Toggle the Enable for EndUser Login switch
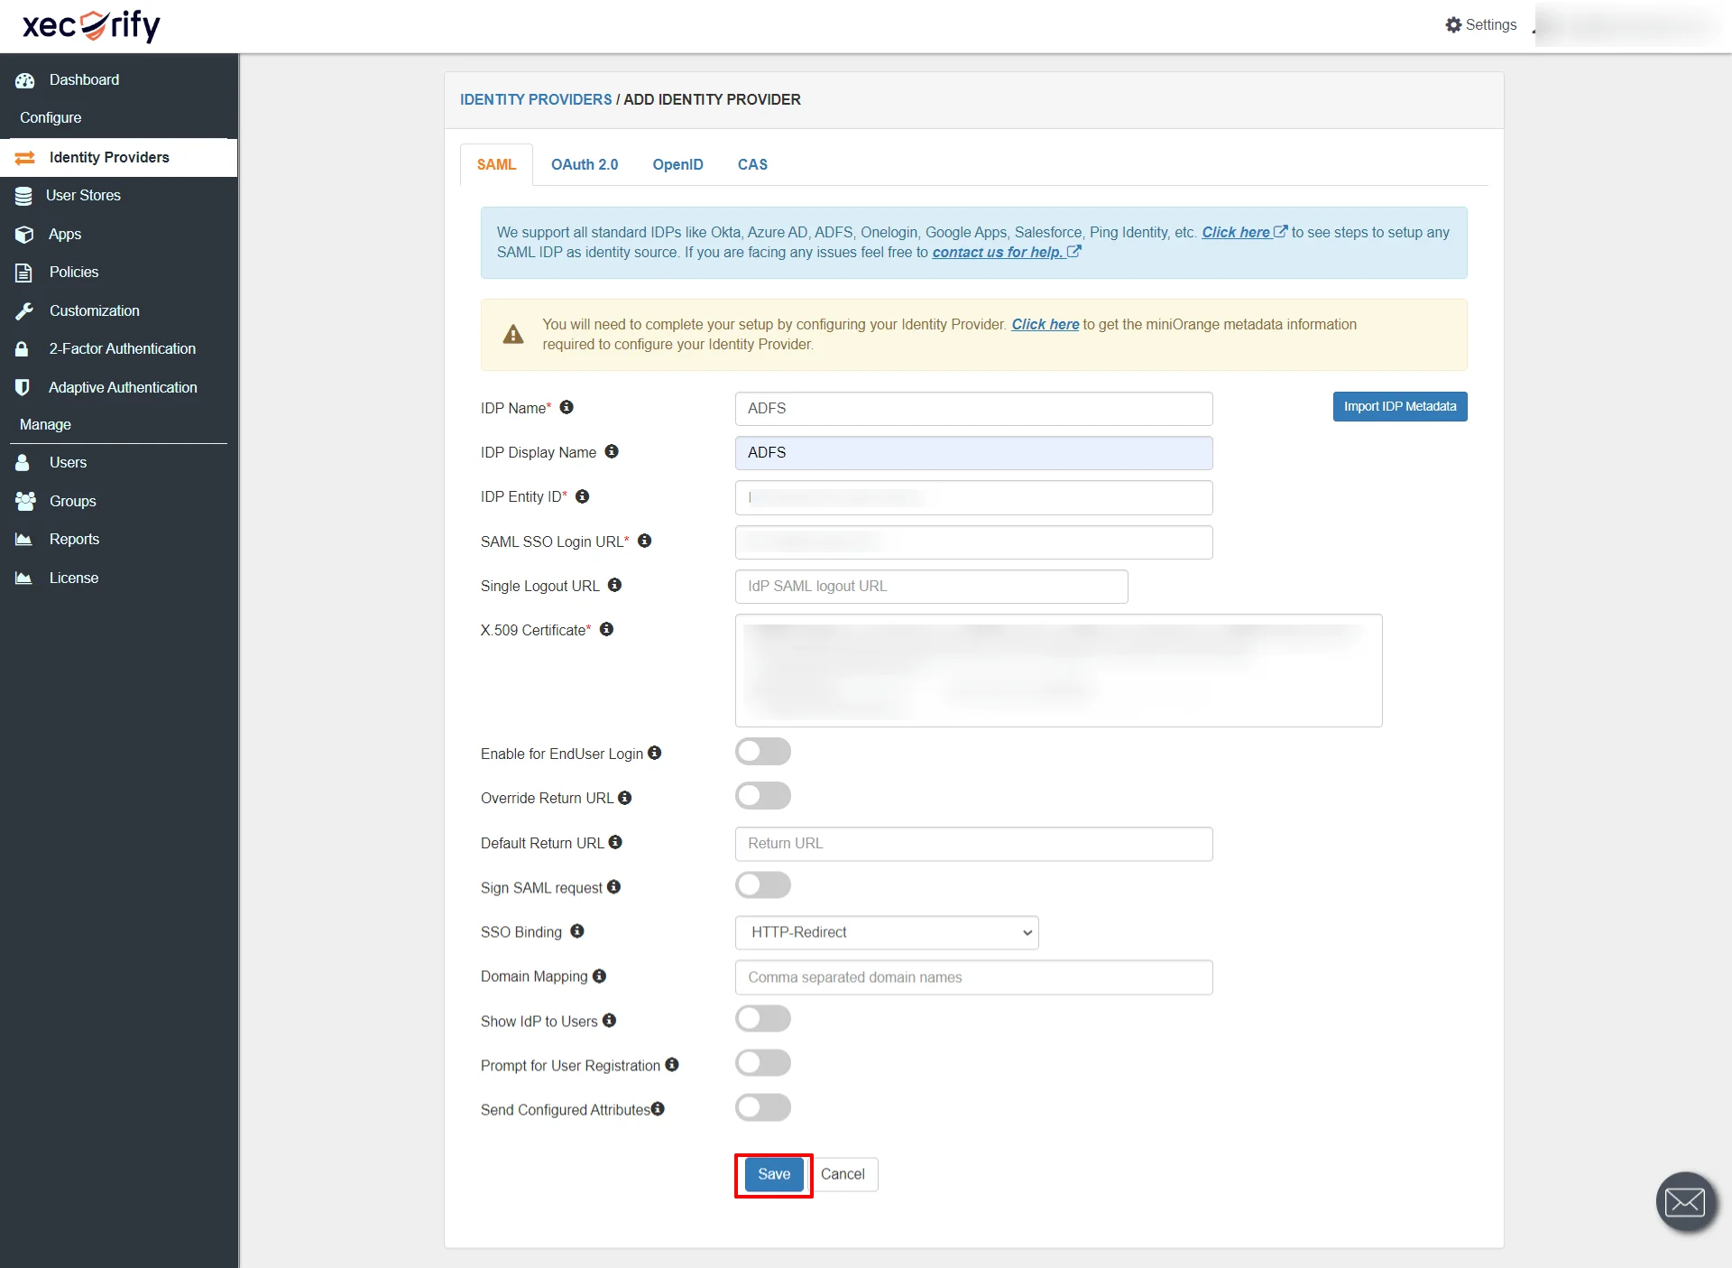The width and height of the screenshot is (1732, 1268). click(x=762, y=750)
